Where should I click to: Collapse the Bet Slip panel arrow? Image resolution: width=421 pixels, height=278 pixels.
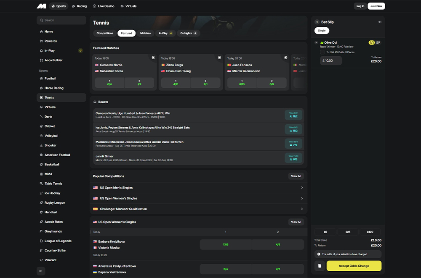[x=380, y=22]
